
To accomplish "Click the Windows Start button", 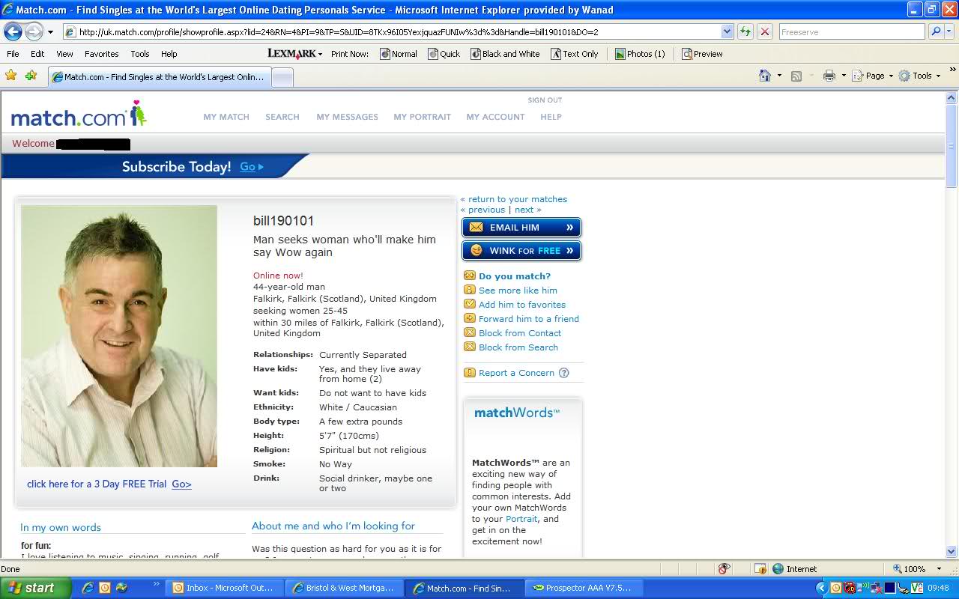I will point(35,588).
